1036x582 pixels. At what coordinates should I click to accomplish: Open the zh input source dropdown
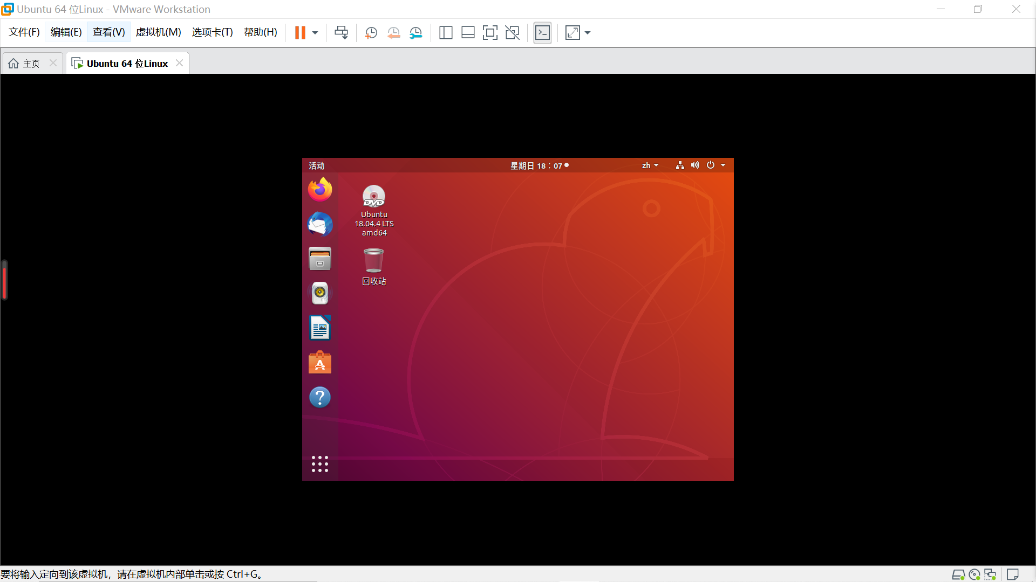(x=650, y=165)
